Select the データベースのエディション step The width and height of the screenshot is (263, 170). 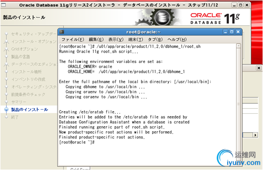click(34, 64)
